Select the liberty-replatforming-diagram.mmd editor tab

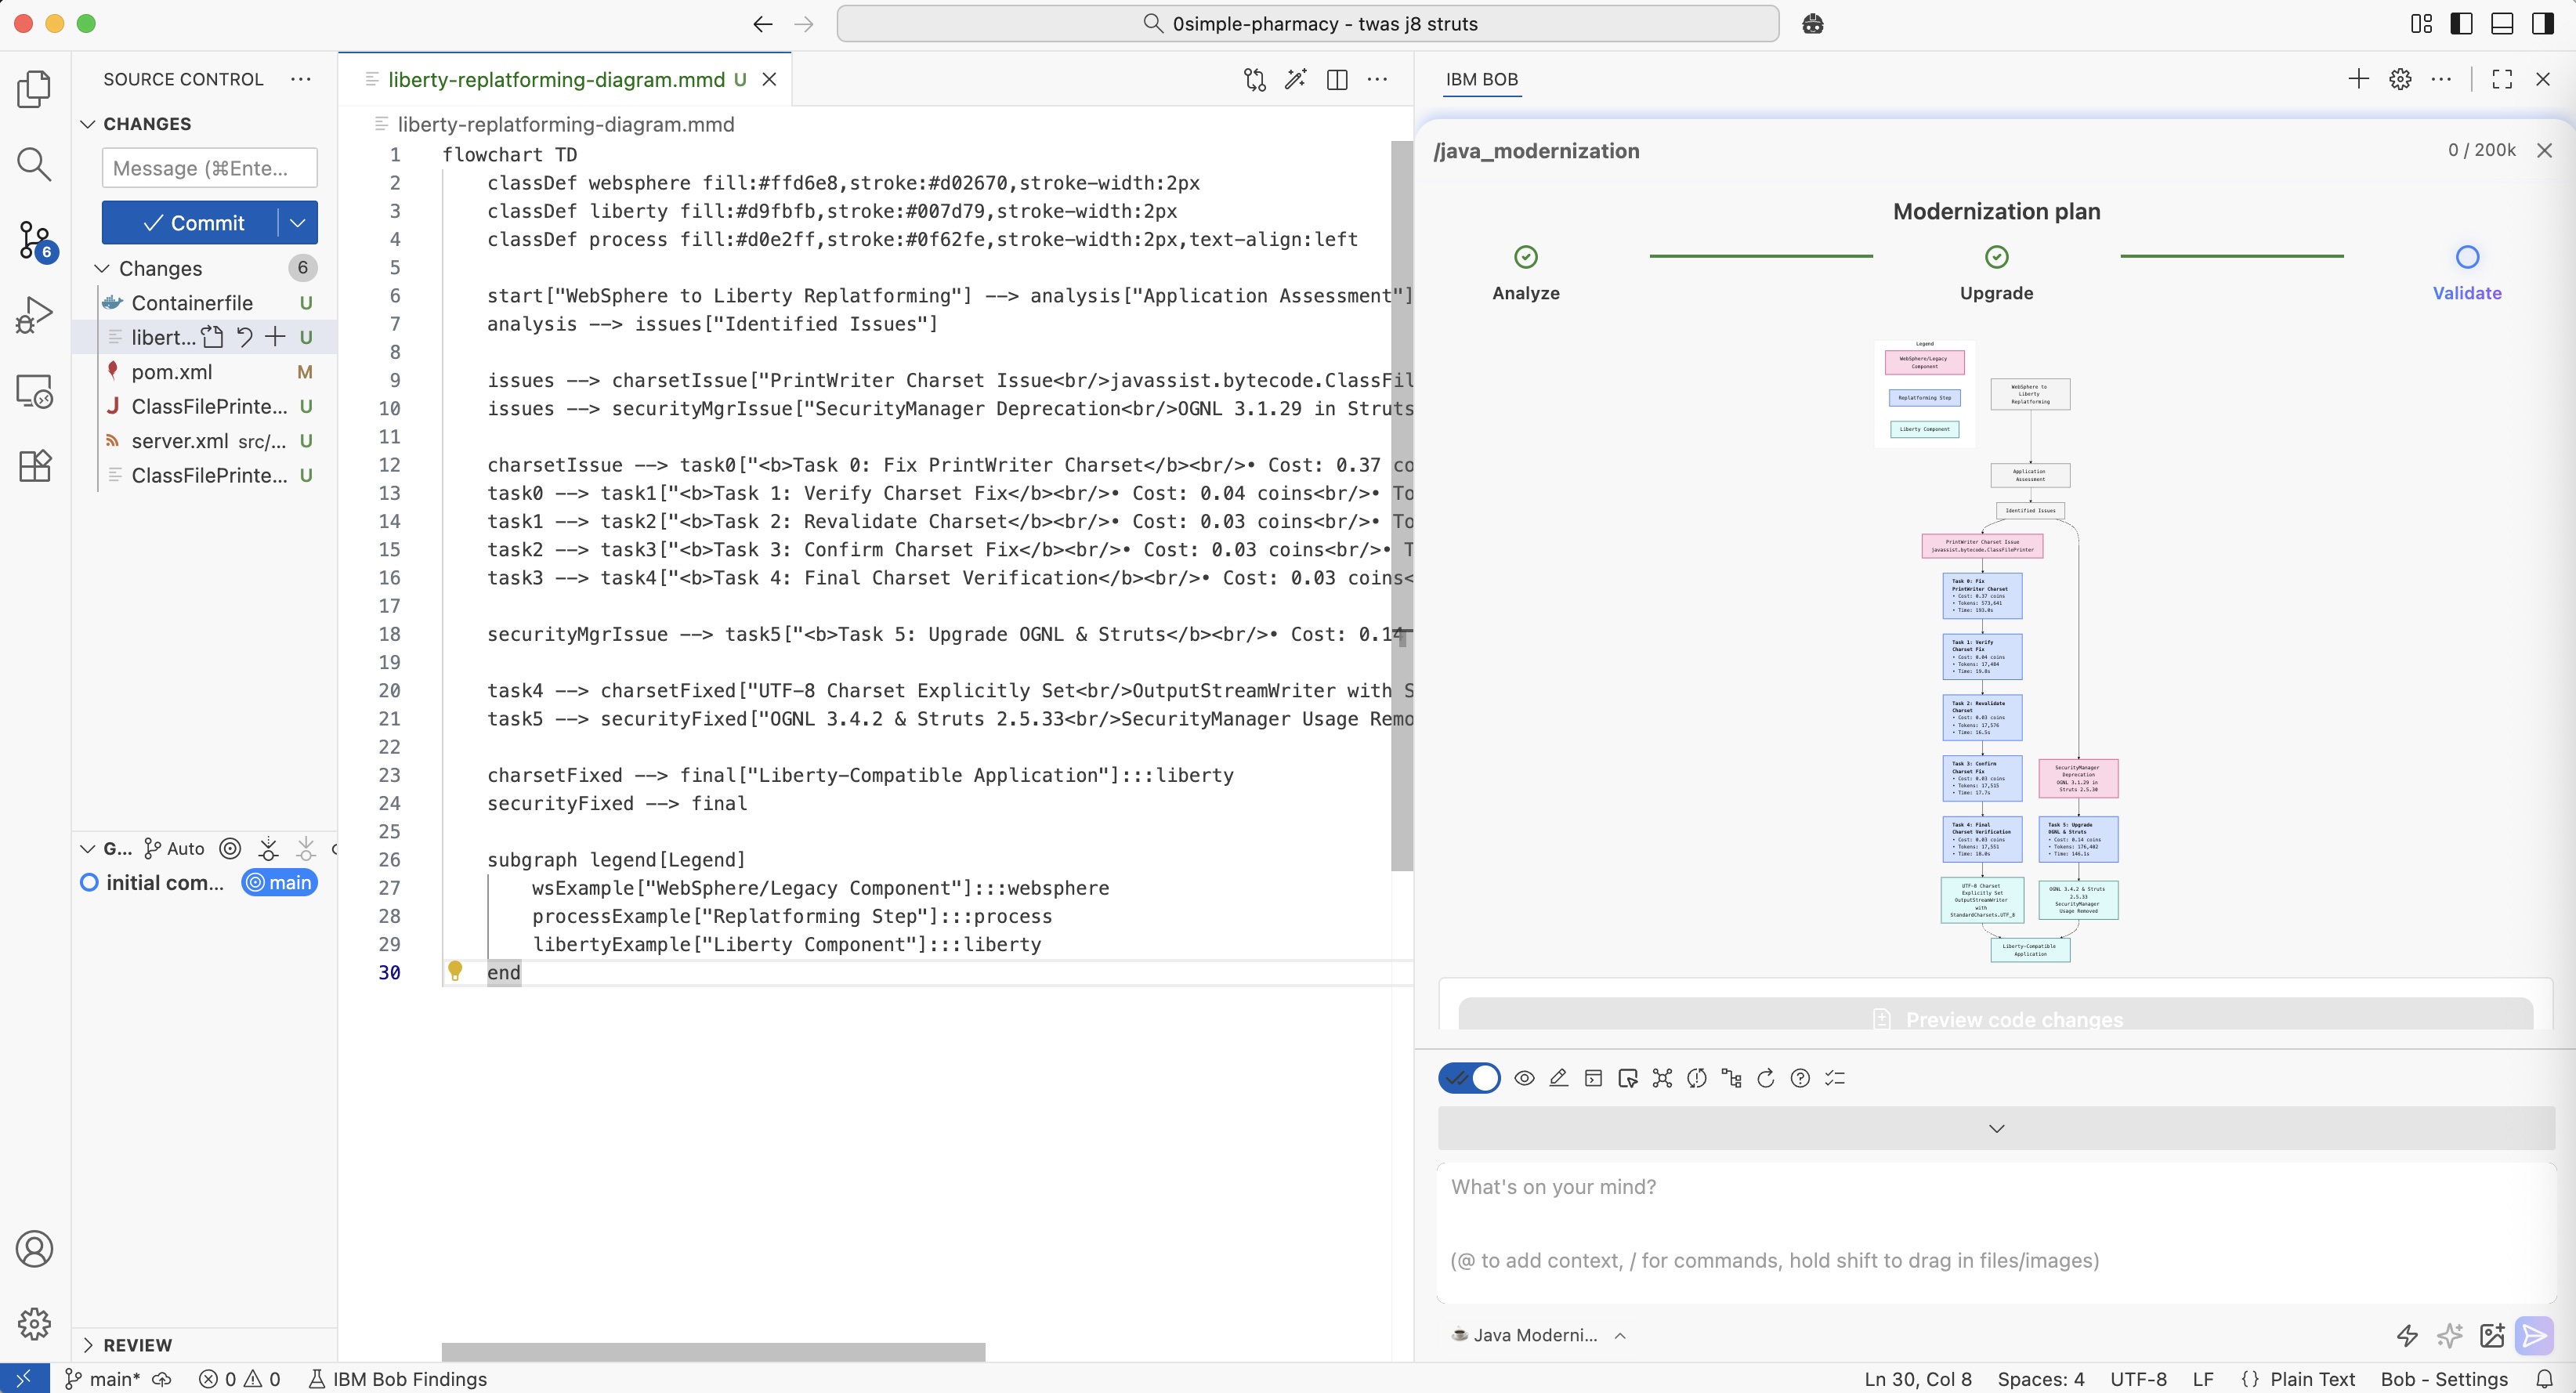pyautogui.click(x=555, y=79)
